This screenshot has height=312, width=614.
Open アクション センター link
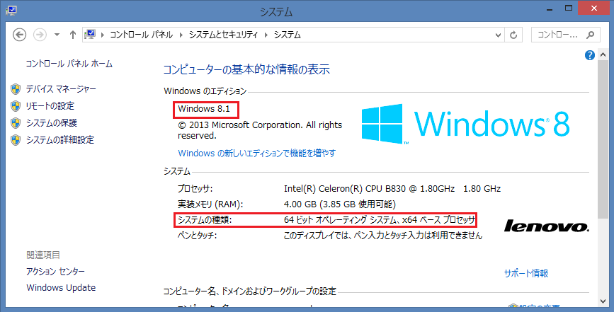tap(55, 272)
